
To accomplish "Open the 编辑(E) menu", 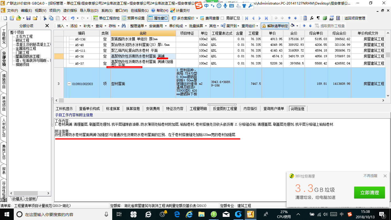I will (x=26, y=11).
